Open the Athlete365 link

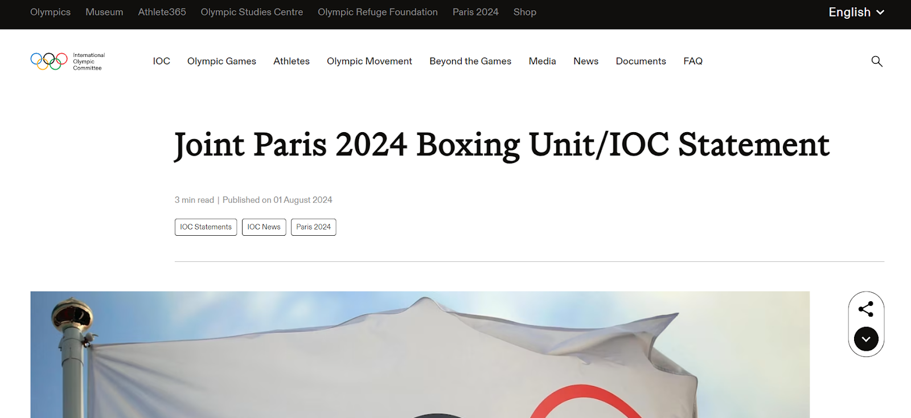[162, 12]
